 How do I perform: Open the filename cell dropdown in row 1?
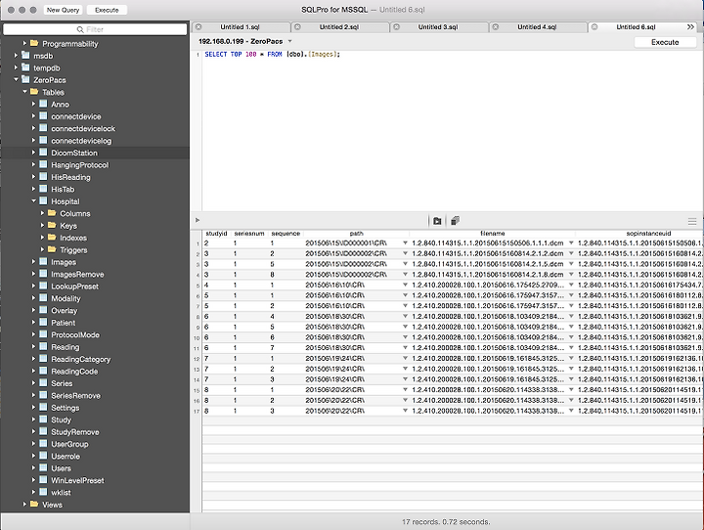click(x=571, y=243)
